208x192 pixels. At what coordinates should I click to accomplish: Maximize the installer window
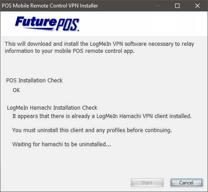tap(177, 6)
